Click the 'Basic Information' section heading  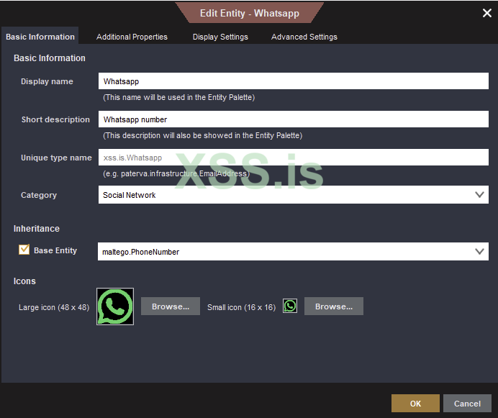pyautogui.click(x=50, y=58)
